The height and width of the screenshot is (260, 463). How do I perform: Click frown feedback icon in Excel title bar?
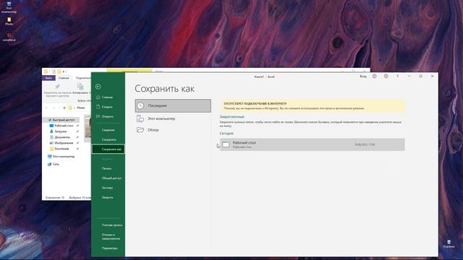(x=386, y=77)
